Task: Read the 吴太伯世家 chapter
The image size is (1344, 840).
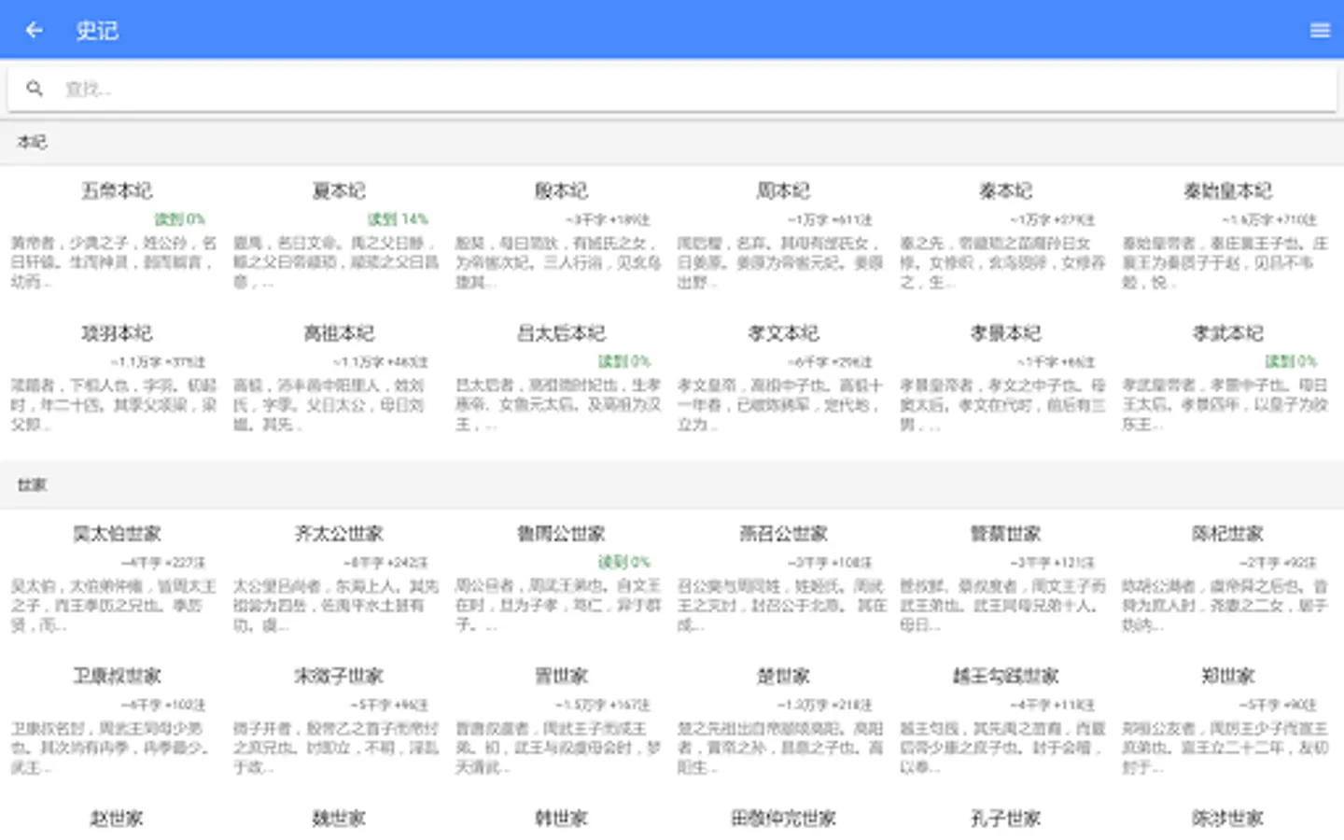Action: 116,580
